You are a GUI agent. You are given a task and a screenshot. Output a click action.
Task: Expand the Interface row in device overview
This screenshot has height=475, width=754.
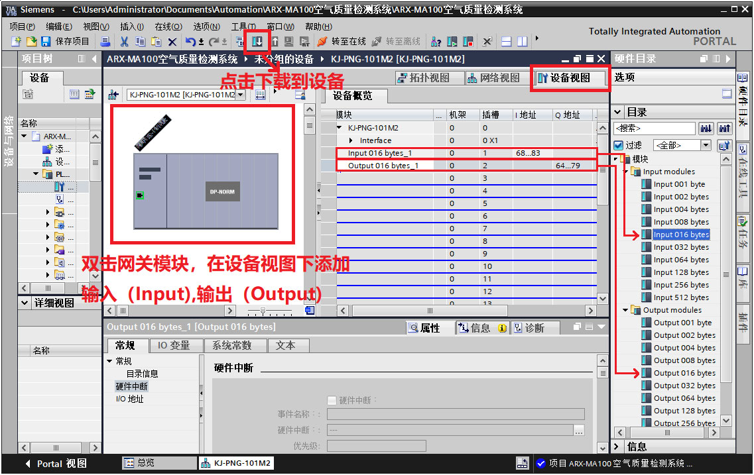point(351,140)
